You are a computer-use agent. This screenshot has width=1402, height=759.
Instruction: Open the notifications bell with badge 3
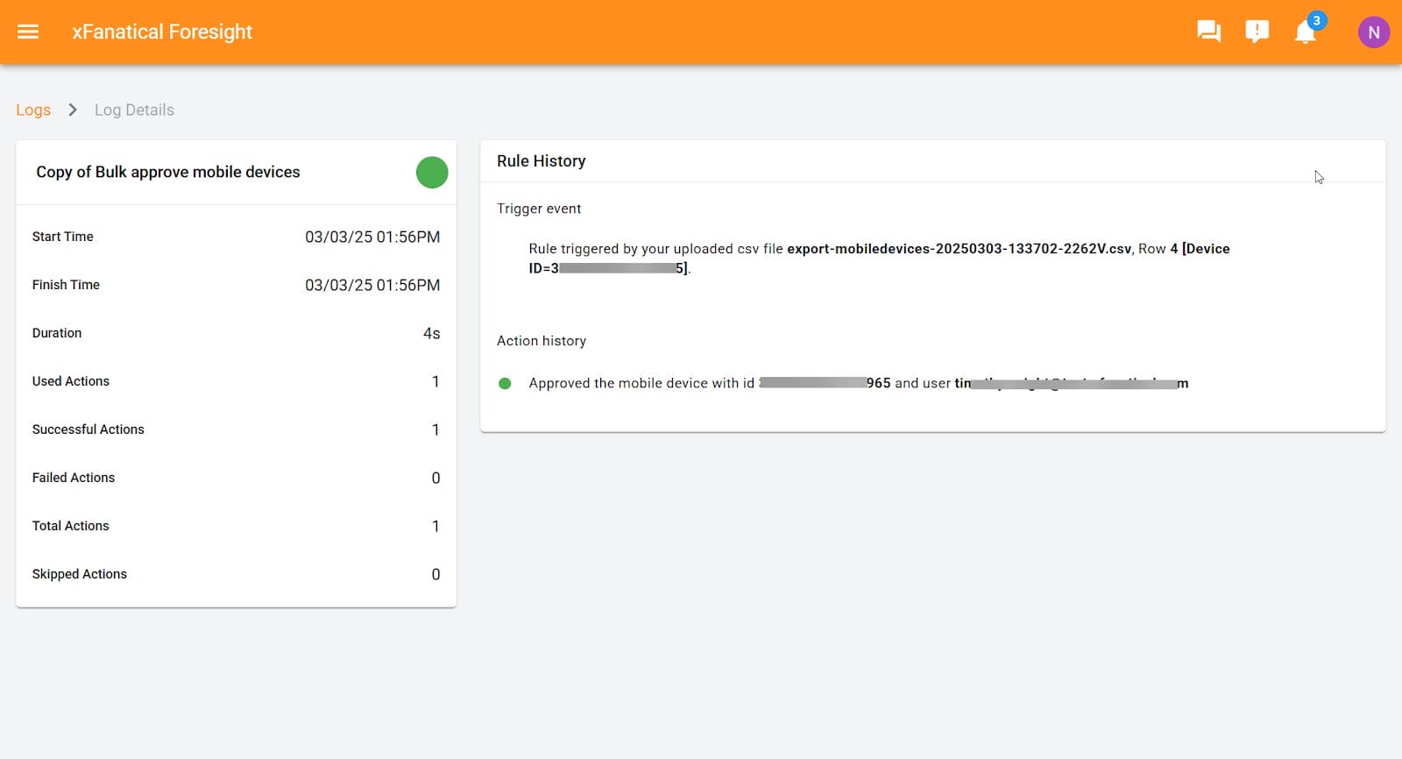point(1306,32)
